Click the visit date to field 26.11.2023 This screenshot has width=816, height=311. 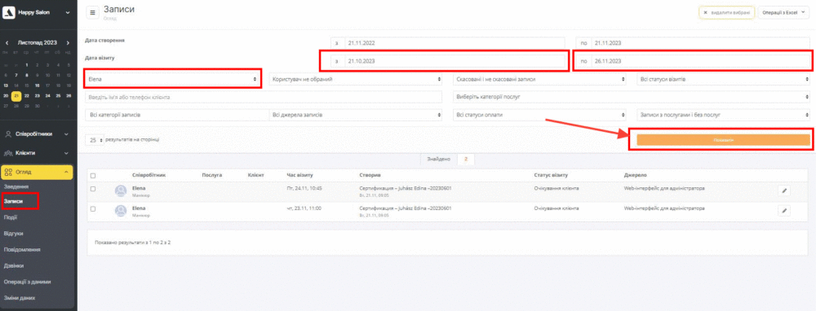pyautogui.click(x=700, y=61)
